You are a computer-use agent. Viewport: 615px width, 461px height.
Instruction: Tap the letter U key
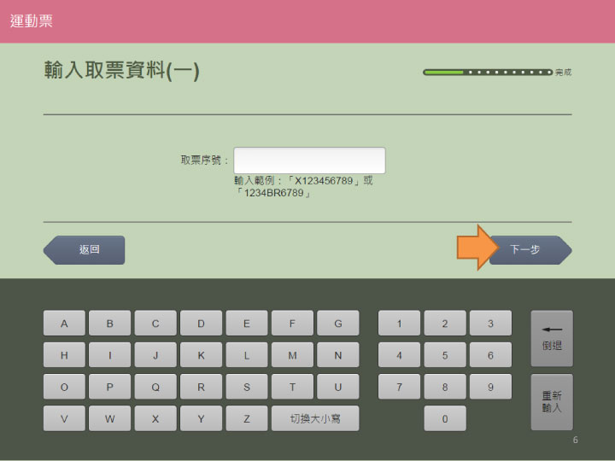pos(338,387)
